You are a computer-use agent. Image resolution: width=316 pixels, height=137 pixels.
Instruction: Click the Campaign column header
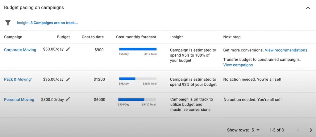(13, 37)
